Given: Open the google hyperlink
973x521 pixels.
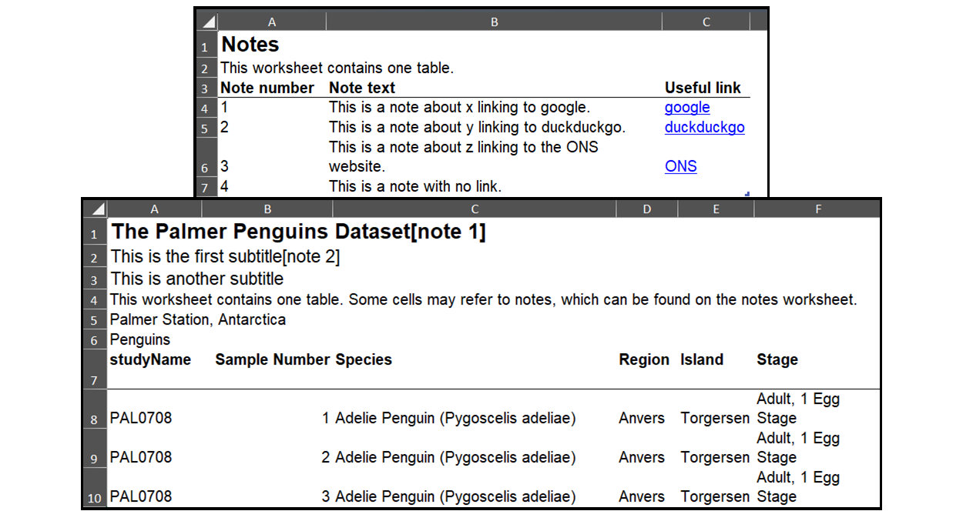Looking at the screenshot, I should (x=686, y=108).
